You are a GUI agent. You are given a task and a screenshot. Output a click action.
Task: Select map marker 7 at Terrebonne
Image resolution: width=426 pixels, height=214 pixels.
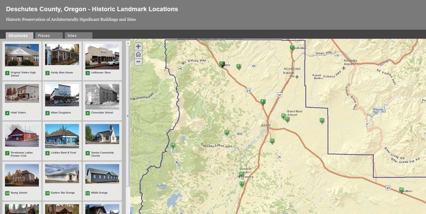pos(292,47)
